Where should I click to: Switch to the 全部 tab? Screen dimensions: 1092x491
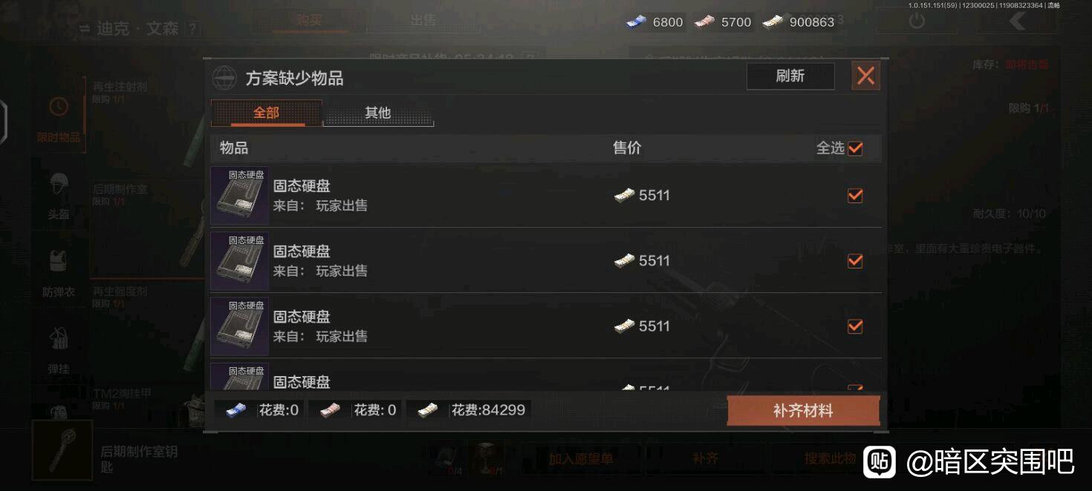coord(267,113)
